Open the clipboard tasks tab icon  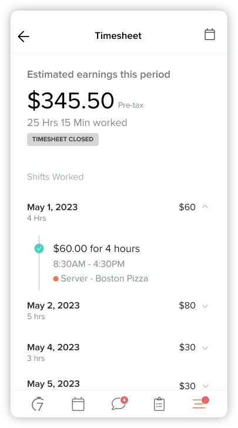click(159, 404)
